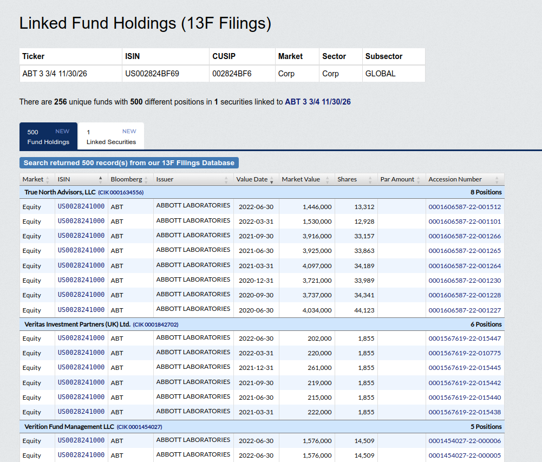Screen dimensions: 542x462
Task: Click the search returned 500 records banner
Action: pos(129,163)
